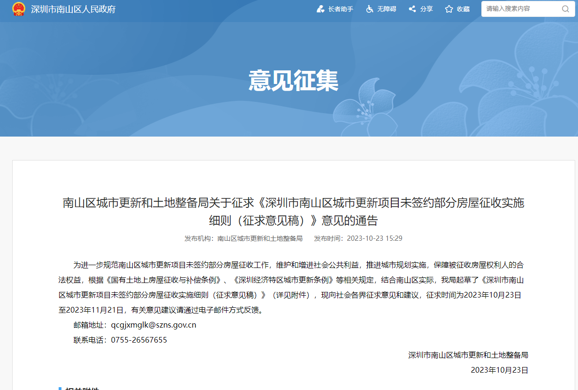Click the closing date 2023年10月23日
Viewport: 578px width, 390px height.
[499, 370]
